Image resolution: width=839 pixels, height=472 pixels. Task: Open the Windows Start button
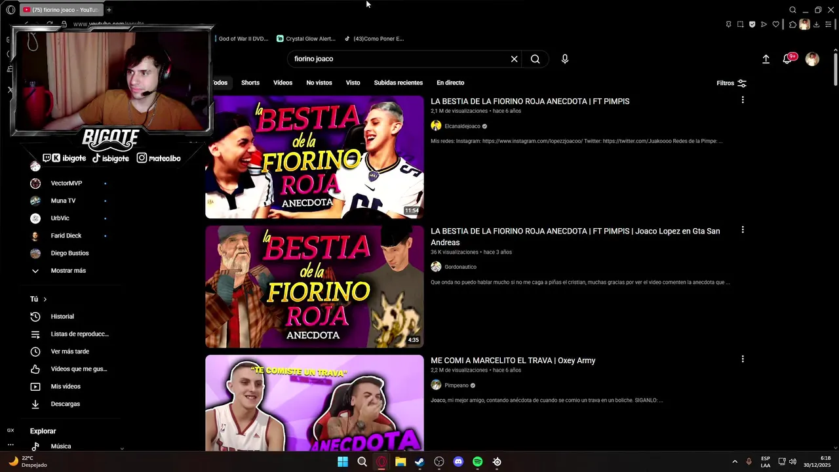(343, 462)
